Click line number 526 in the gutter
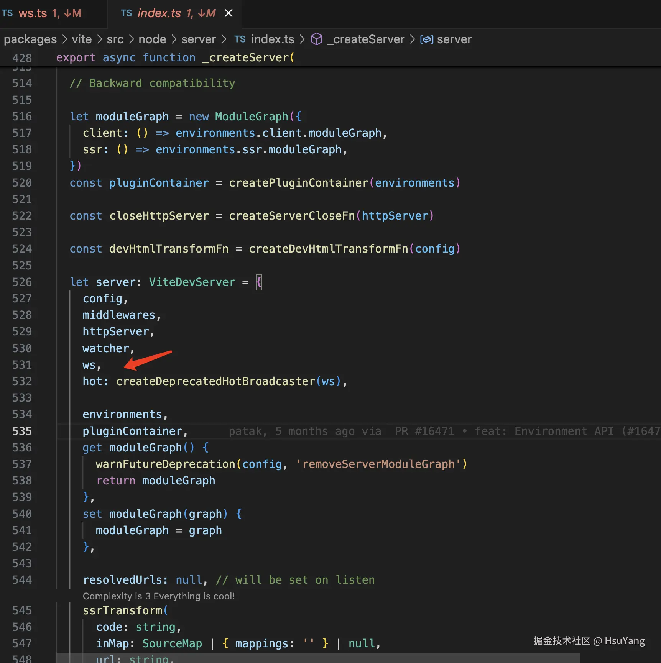The height and width of the screenshot is (663, 661). [22, 282]
